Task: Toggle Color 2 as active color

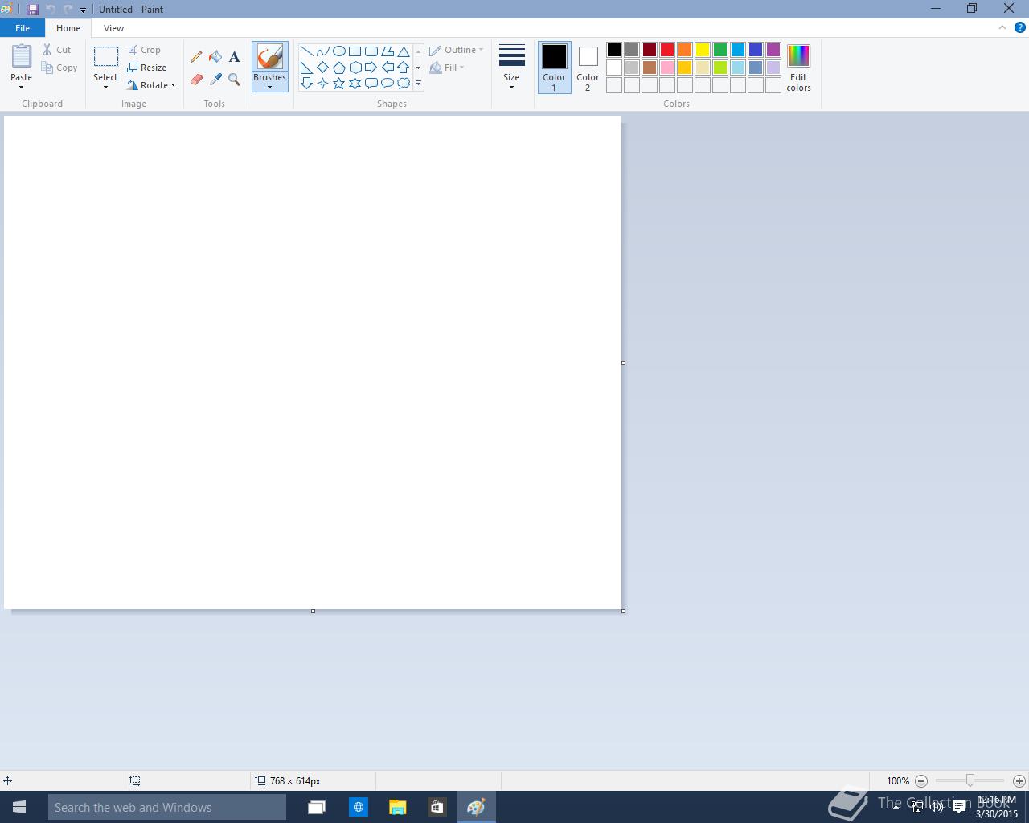Action: click(588, 68)
